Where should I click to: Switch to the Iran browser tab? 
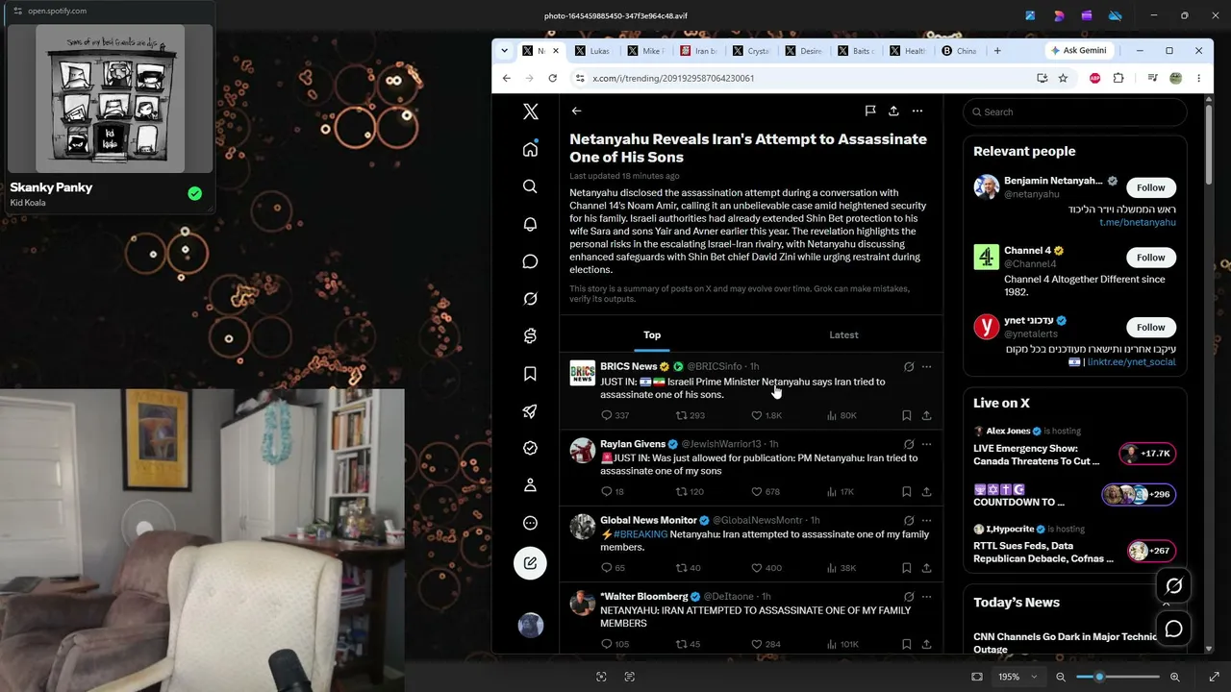[698, 51]
